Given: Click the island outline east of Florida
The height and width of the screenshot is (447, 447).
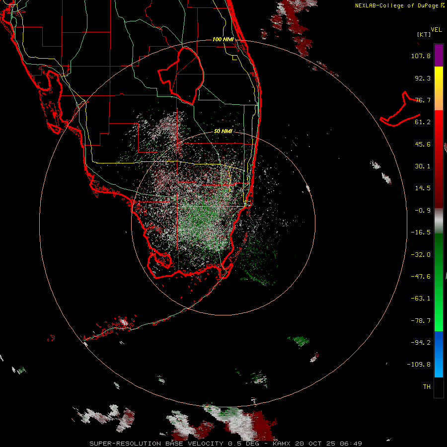Looking at the screenshot, I should click(400, 110).
